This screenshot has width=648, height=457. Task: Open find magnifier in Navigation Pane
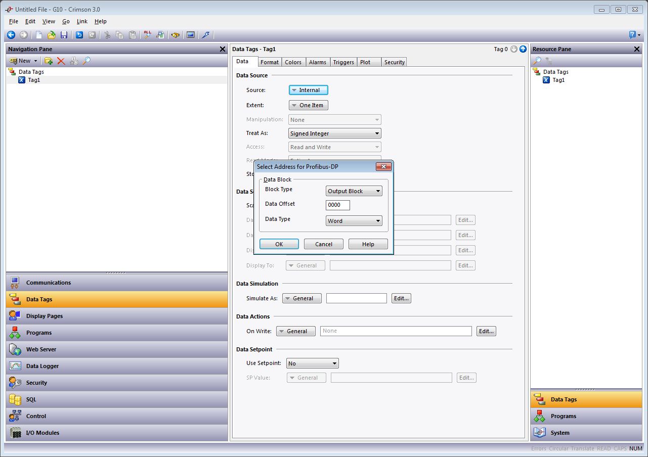point(87,61)
